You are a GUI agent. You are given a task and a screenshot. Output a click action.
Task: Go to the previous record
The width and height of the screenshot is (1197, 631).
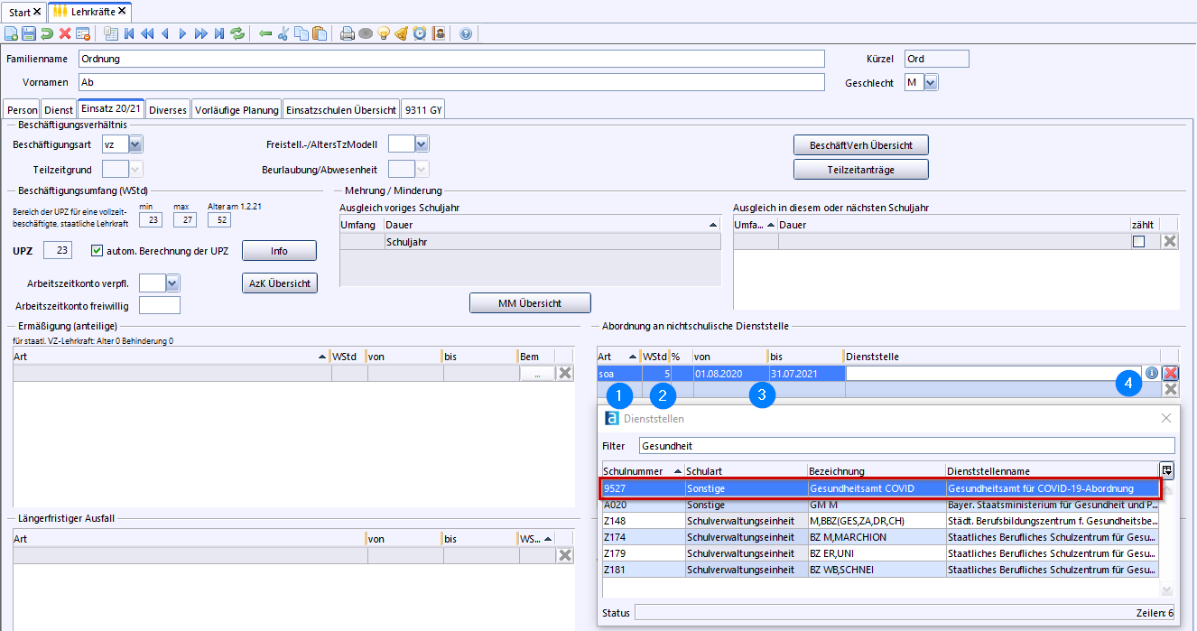pos(165,34)
